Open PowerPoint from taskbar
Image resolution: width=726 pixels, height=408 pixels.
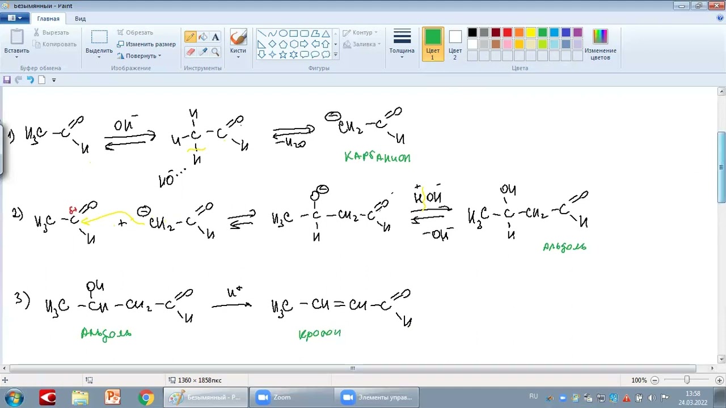113,397
